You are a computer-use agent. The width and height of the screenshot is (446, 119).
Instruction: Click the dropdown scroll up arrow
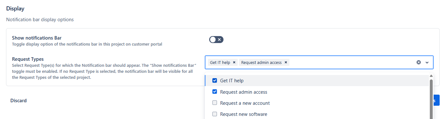[431, 76]
